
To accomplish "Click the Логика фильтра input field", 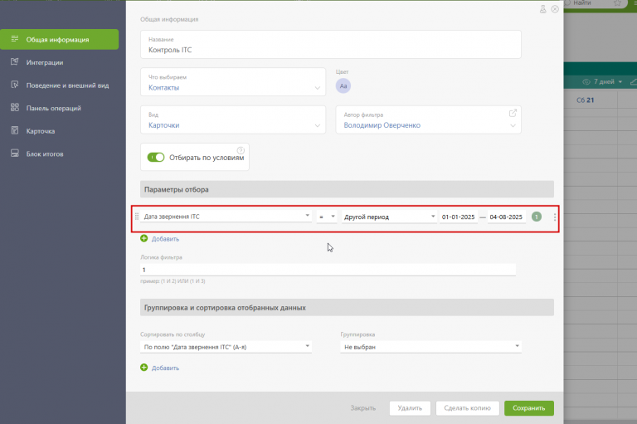I will tap(328, 270).
